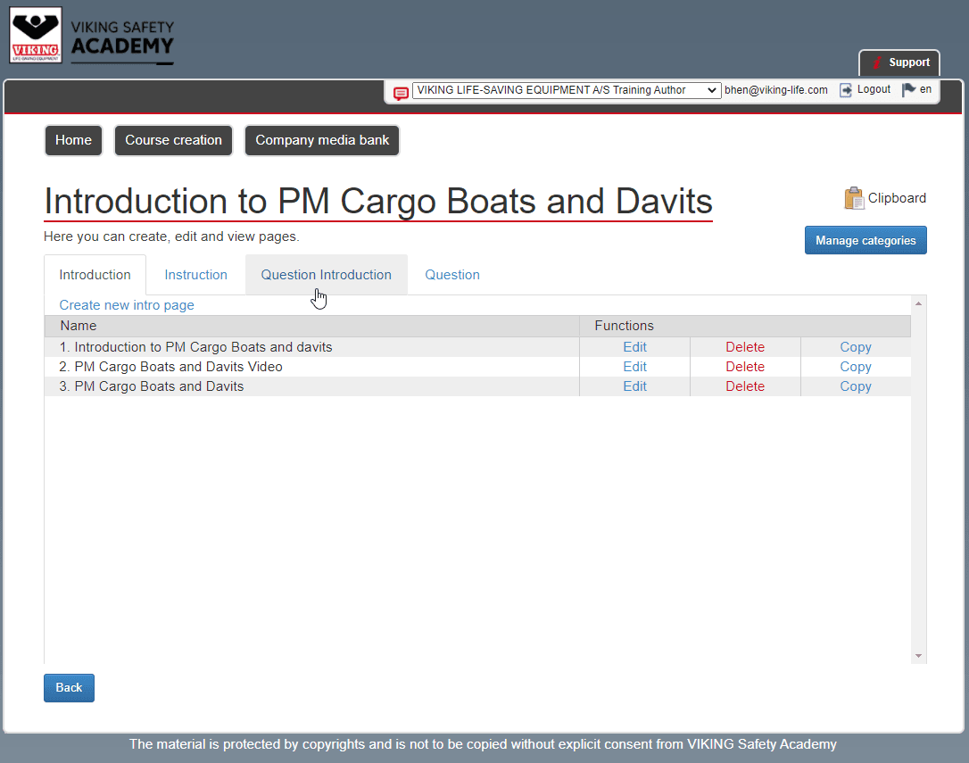Open the Support tab button
Viewport: 969px width, 763px height.
(899, 62)
